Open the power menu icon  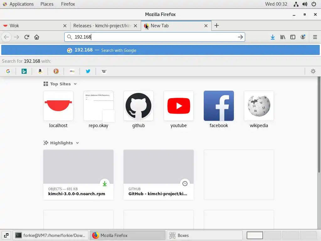pyautogui.click(x=313, y=4)
